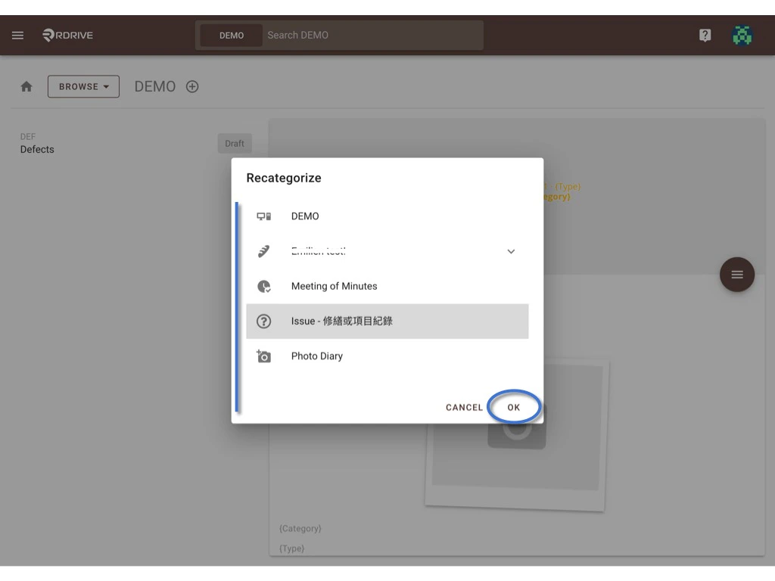Expand the chevron next to Emilien test
Screen dimensions: 775x581
511,251
